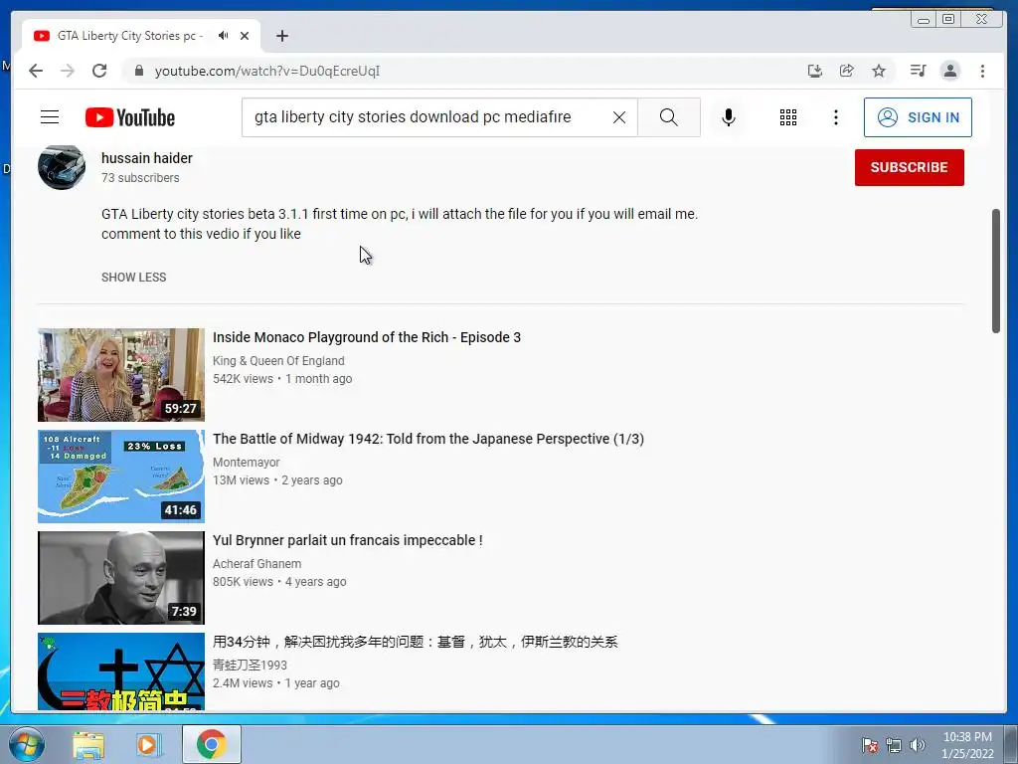Click the page vertical scrollbar thumb
Viewport: 1018px width, 764px height.
point(996,271)
